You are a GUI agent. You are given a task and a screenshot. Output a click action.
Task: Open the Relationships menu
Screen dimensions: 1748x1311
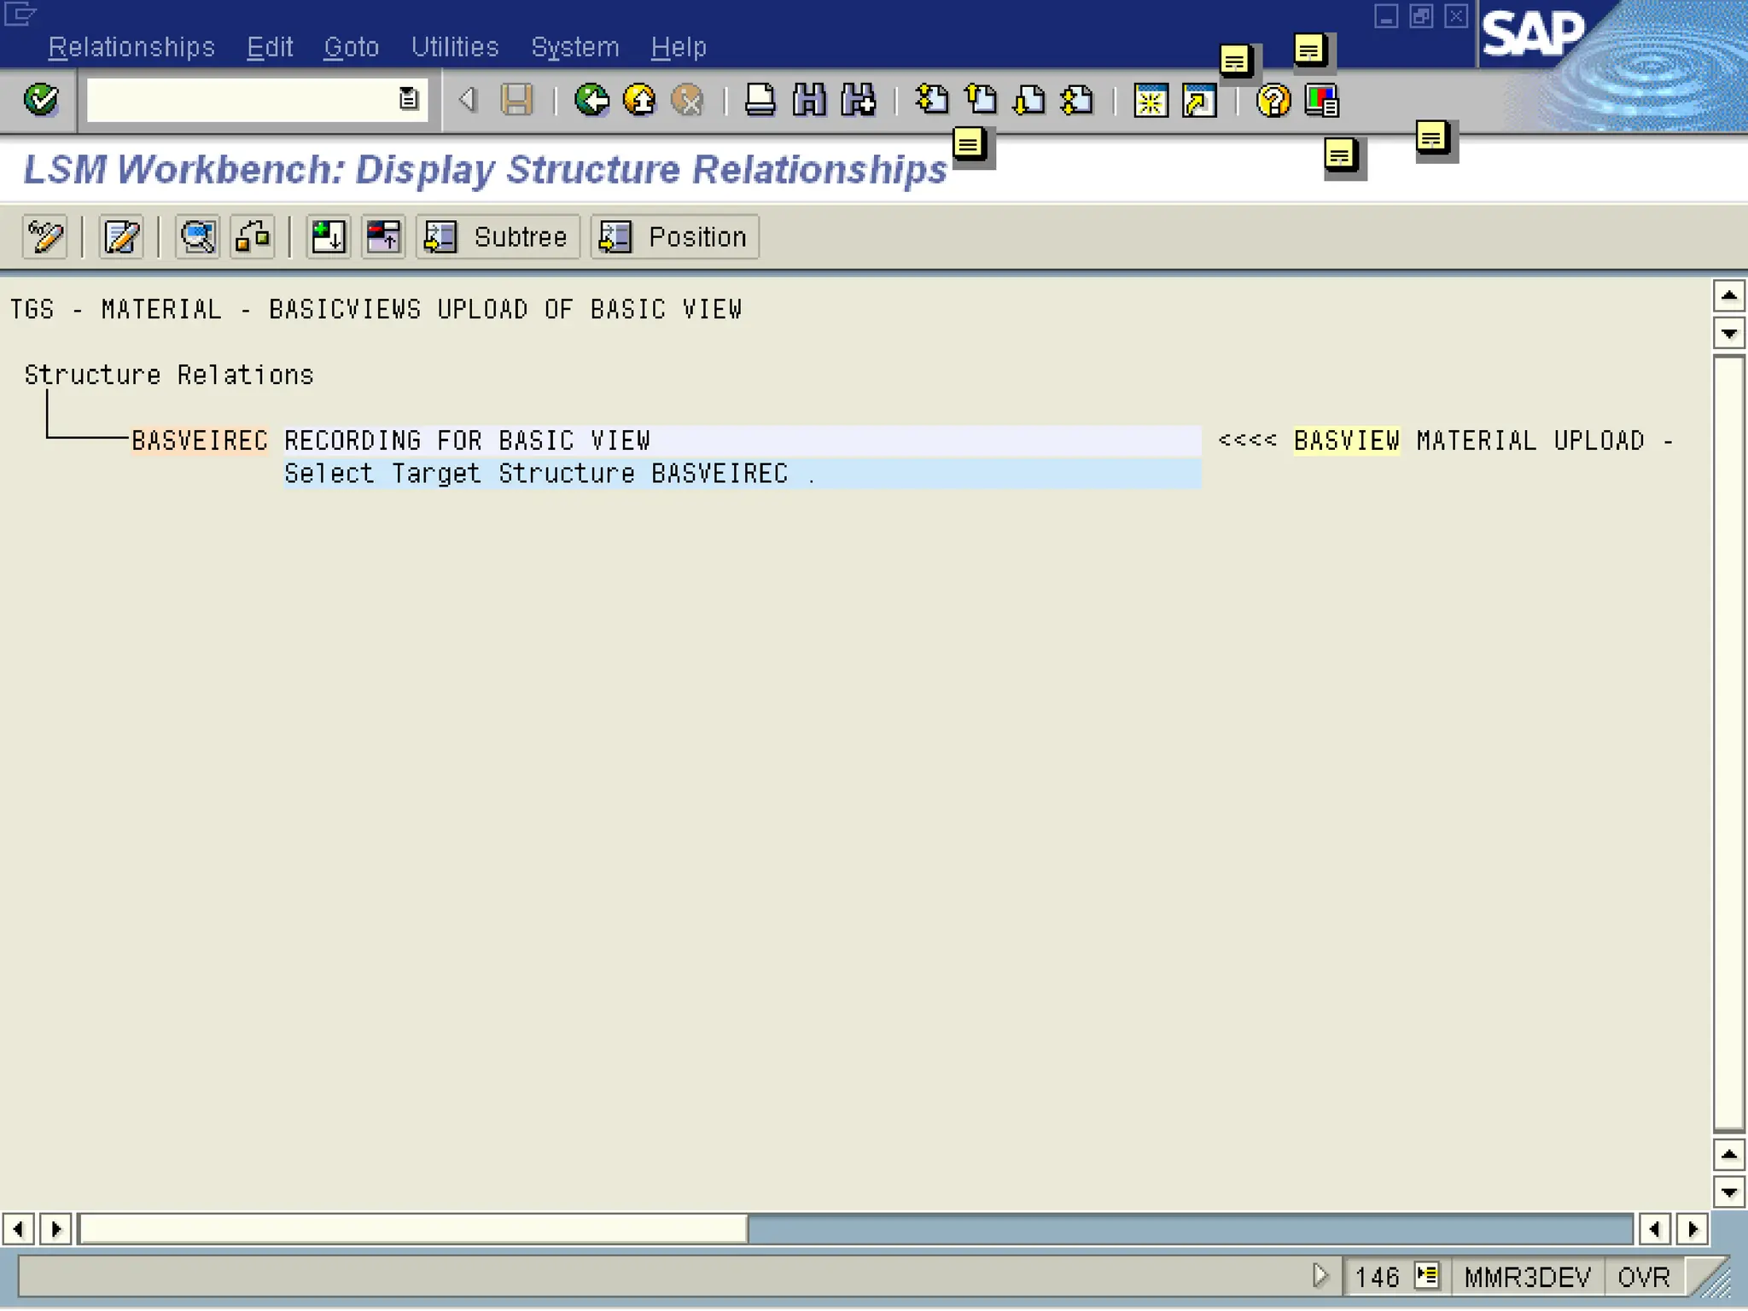coord(131,47)
